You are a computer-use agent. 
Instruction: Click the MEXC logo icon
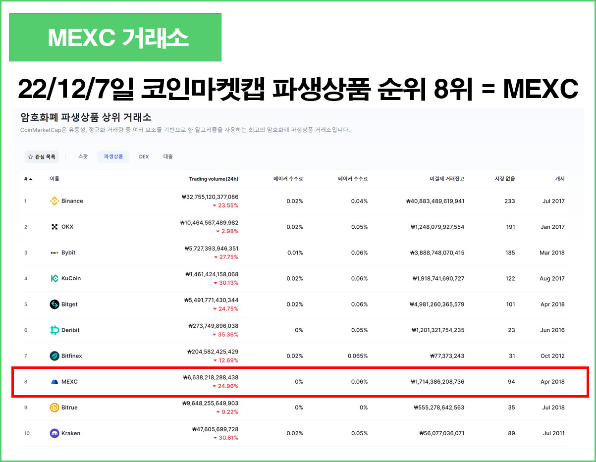[x=54, y=382]
